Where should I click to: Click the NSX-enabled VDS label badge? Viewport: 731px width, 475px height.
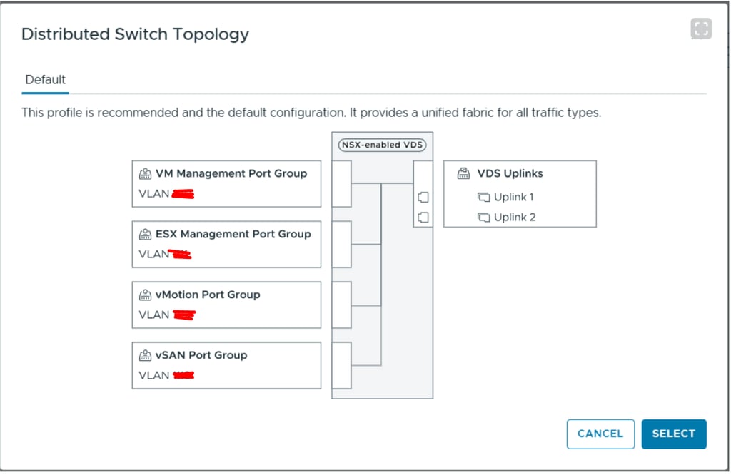[383, 145]
